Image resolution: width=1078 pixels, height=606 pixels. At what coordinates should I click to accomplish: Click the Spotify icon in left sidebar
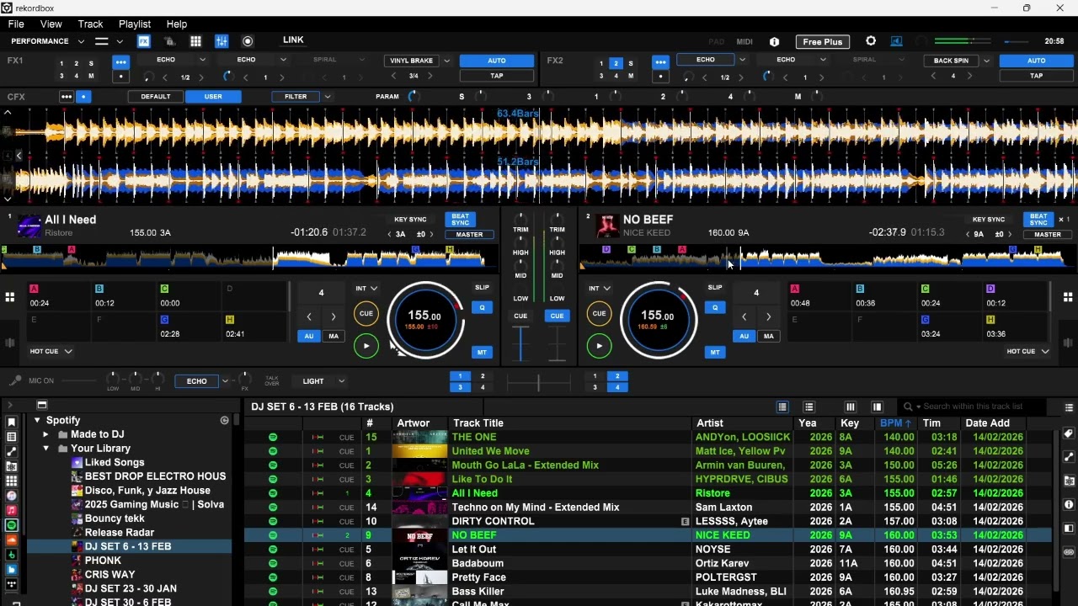[x=11, y=526]
